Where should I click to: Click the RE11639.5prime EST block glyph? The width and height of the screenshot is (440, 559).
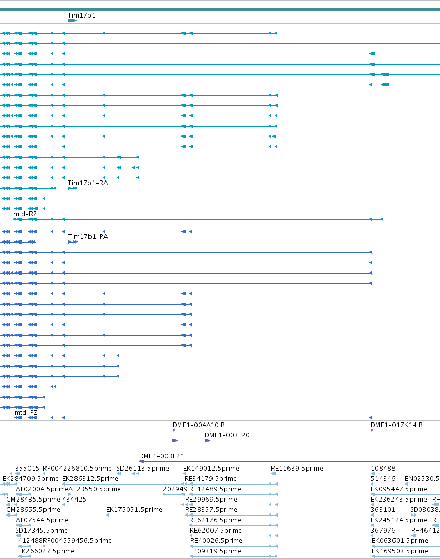pyautogui.click(x=274, y=474)
